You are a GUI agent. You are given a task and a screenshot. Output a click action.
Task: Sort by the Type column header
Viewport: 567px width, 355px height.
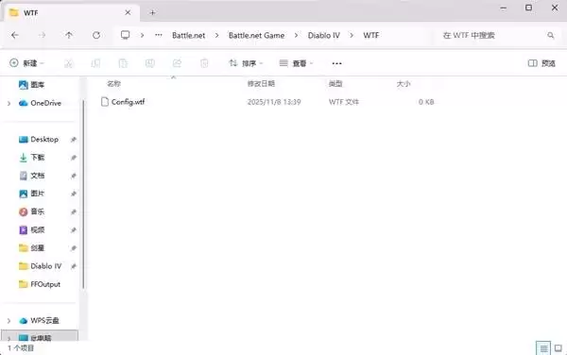(x=335, y=84)
